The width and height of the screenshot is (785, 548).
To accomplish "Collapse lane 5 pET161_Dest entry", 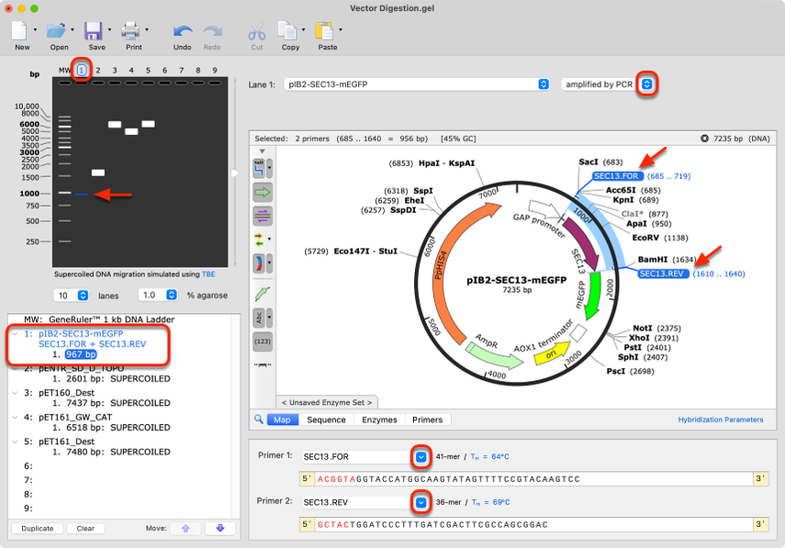I will (x=15, y=442).
